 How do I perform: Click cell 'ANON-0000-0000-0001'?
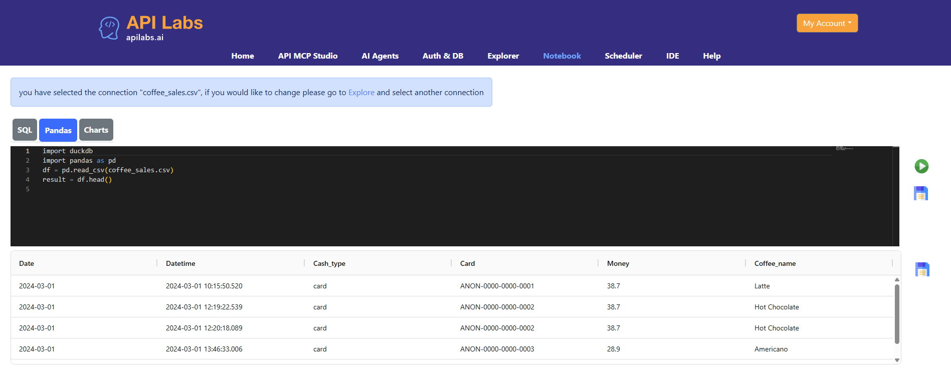click(497, 286)
